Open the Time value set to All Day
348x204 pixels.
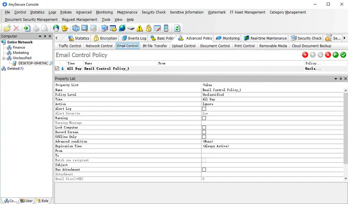click(x=273, y=100)
